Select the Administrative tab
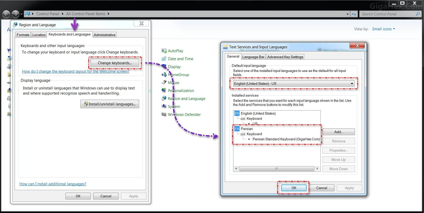This screenshot has width=424, height=213. click(104, 35)
